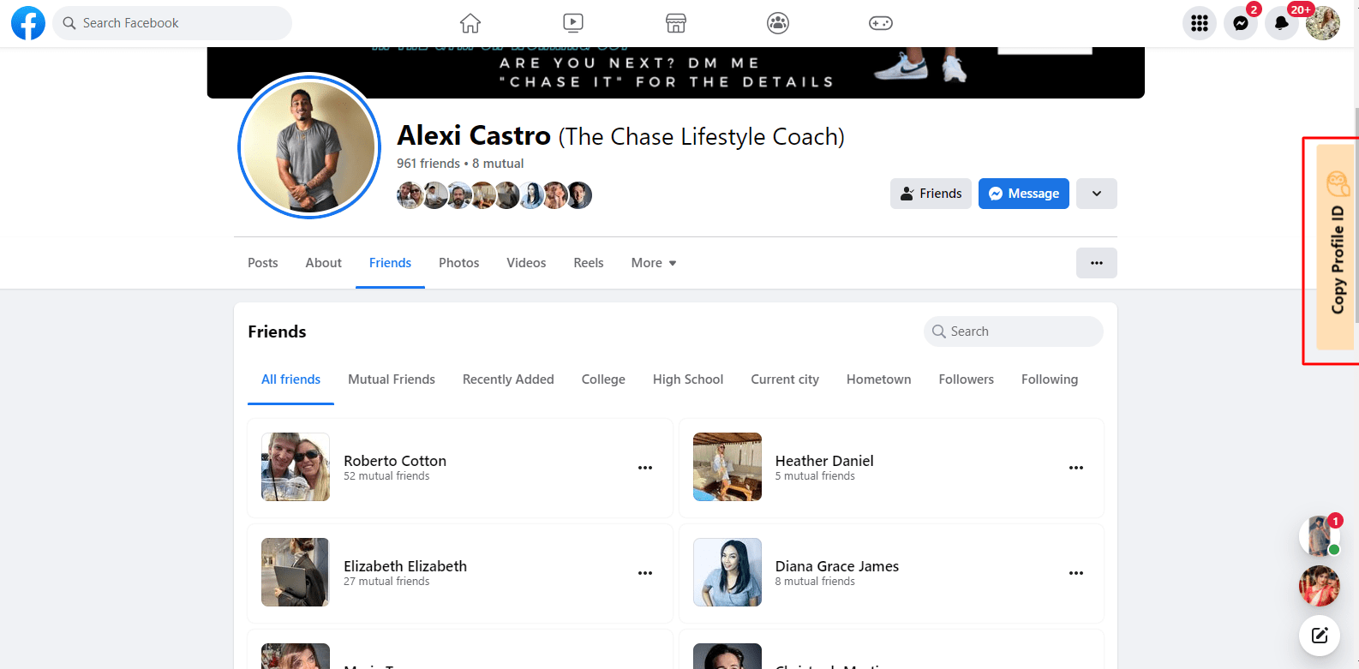Click the Friends status button

[931, 194]
